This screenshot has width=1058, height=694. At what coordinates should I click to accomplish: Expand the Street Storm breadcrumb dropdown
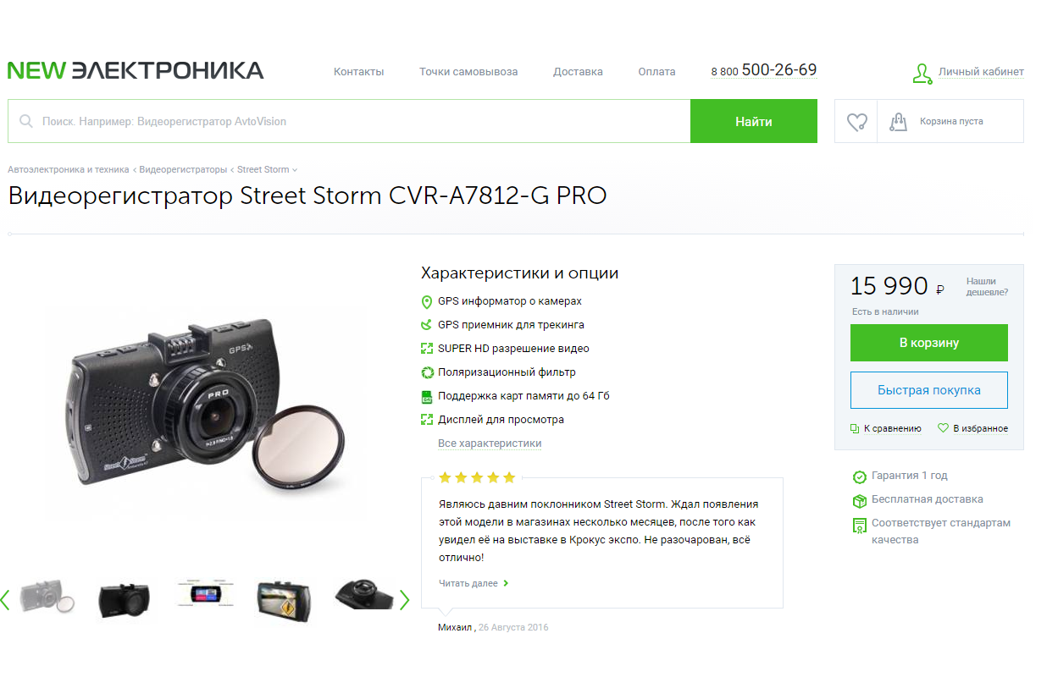[x=267, y=169]
